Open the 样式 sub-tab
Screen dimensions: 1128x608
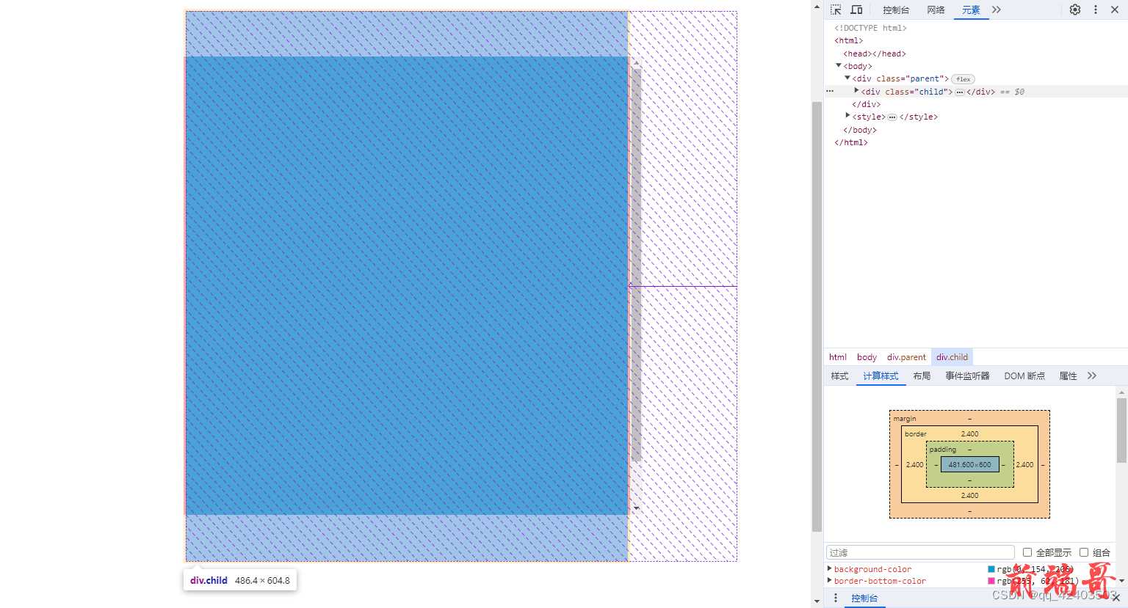pyautogui.click(x=839, y=376)
